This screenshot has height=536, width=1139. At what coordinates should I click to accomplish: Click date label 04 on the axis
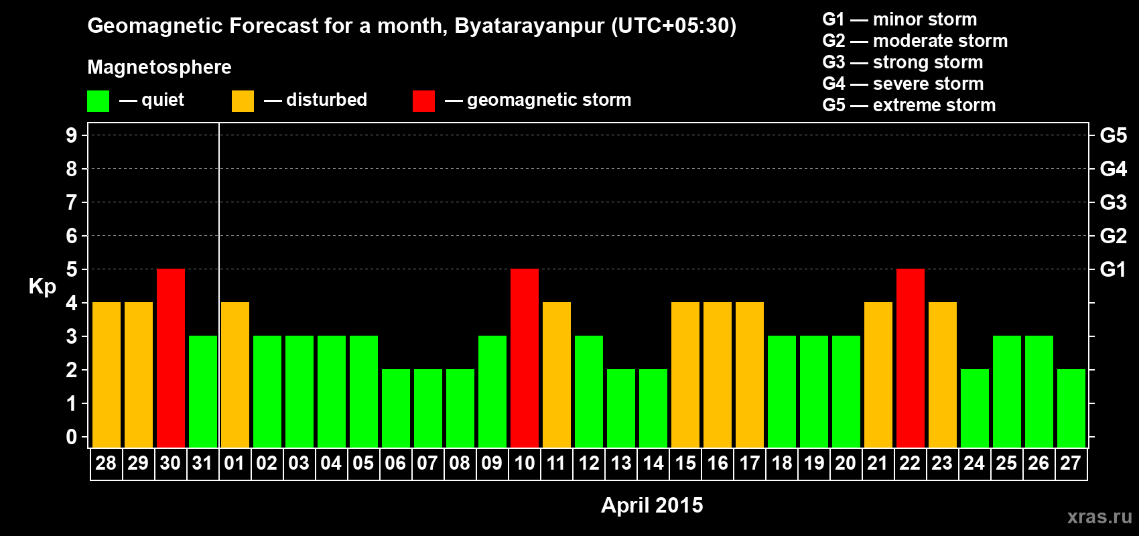331,464
